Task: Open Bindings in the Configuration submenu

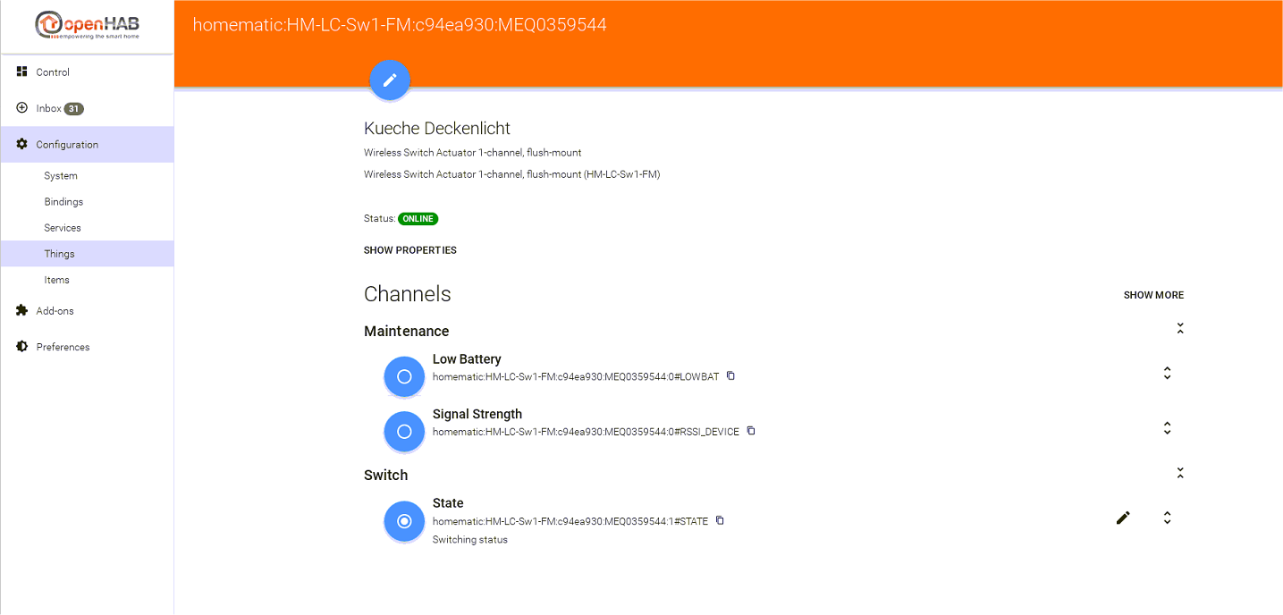Action: (63, 202)
